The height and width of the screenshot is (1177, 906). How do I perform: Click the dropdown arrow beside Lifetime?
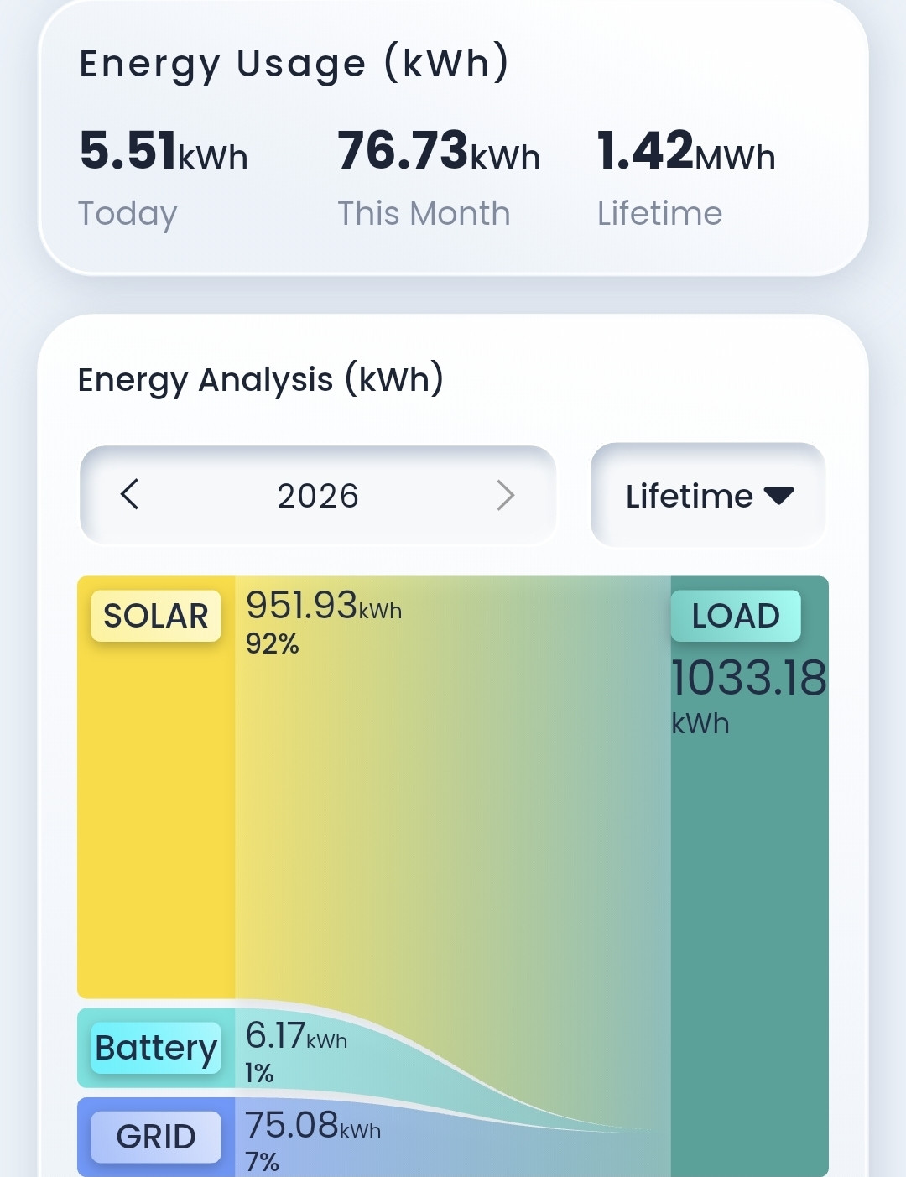point(778,496)
